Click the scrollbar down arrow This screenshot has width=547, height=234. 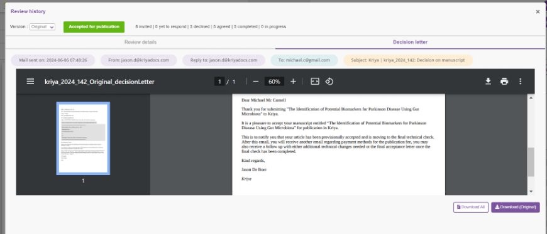(x=531, y=191)
